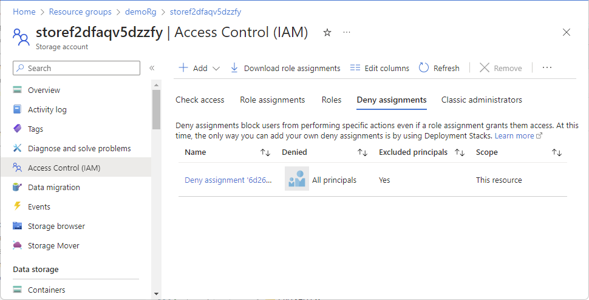The height and width of the screenshot is (300, 589).
Task: Click the Tags icon in sidebar
Action: coord(17,129)
